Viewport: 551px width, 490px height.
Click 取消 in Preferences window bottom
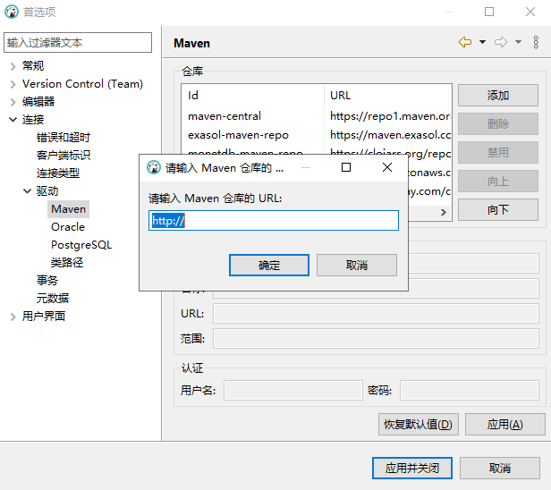click(500, 468)
